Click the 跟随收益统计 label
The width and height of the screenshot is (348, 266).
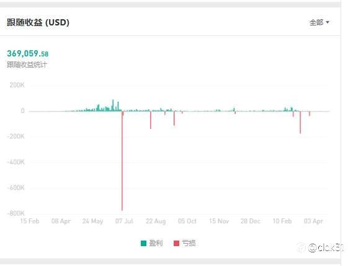click(27, 64)
